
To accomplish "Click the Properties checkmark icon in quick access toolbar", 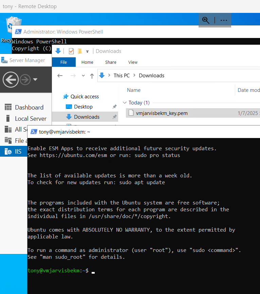I will pyautogui.click(x=71, y=51).
